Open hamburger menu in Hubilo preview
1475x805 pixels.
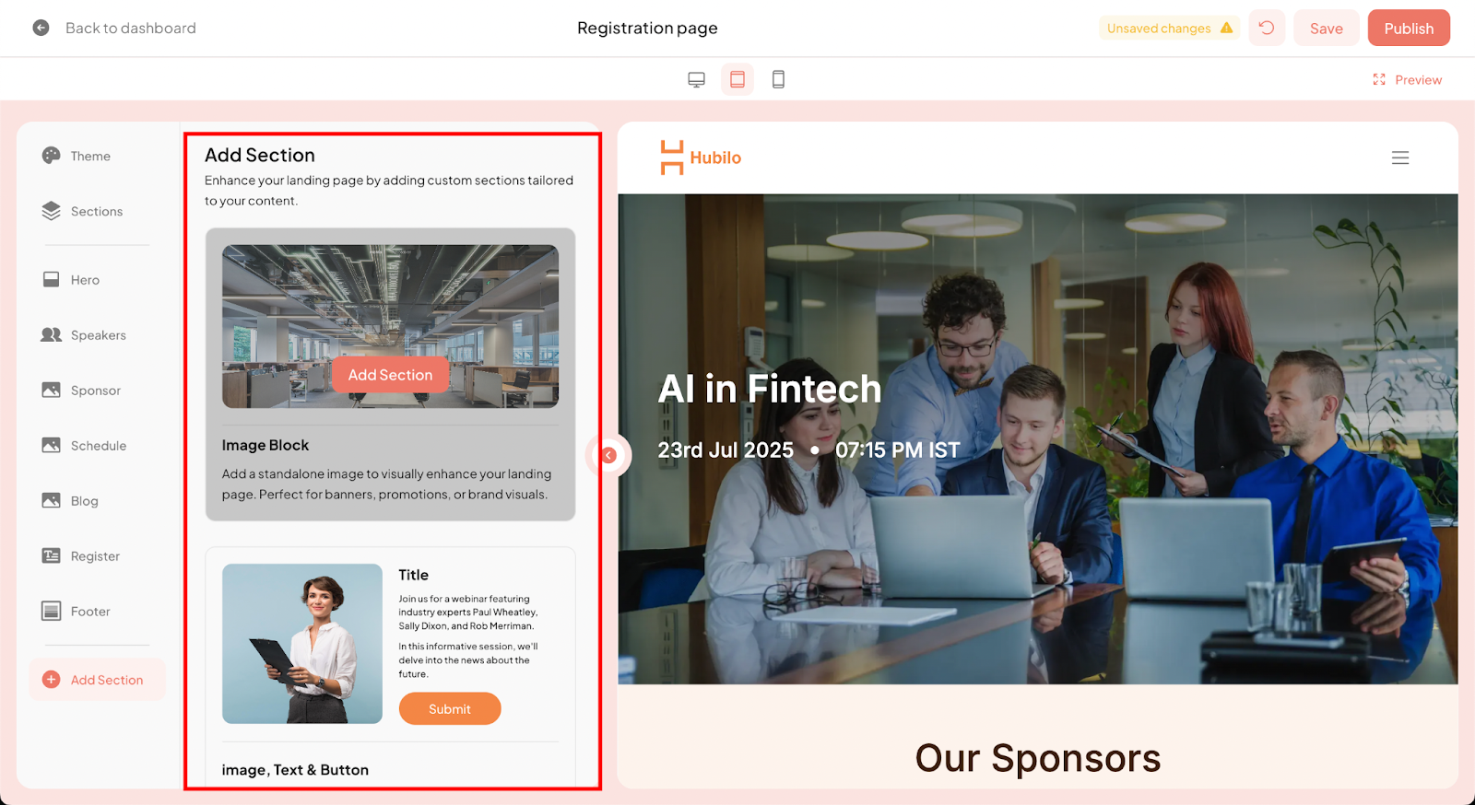click(1400, 157)
